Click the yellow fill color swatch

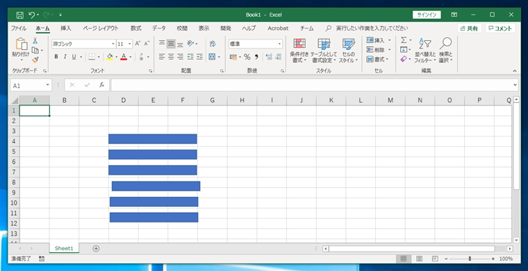tap(110, 57)
